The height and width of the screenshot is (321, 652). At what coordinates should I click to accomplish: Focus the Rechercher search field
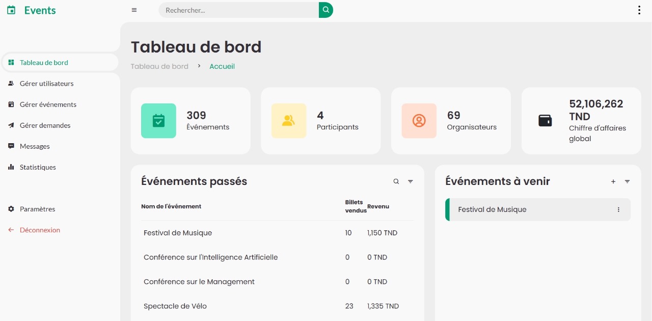coord(239,10)
